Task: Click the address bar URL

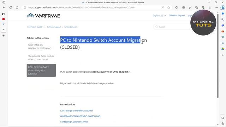Action: pos(81,7)
